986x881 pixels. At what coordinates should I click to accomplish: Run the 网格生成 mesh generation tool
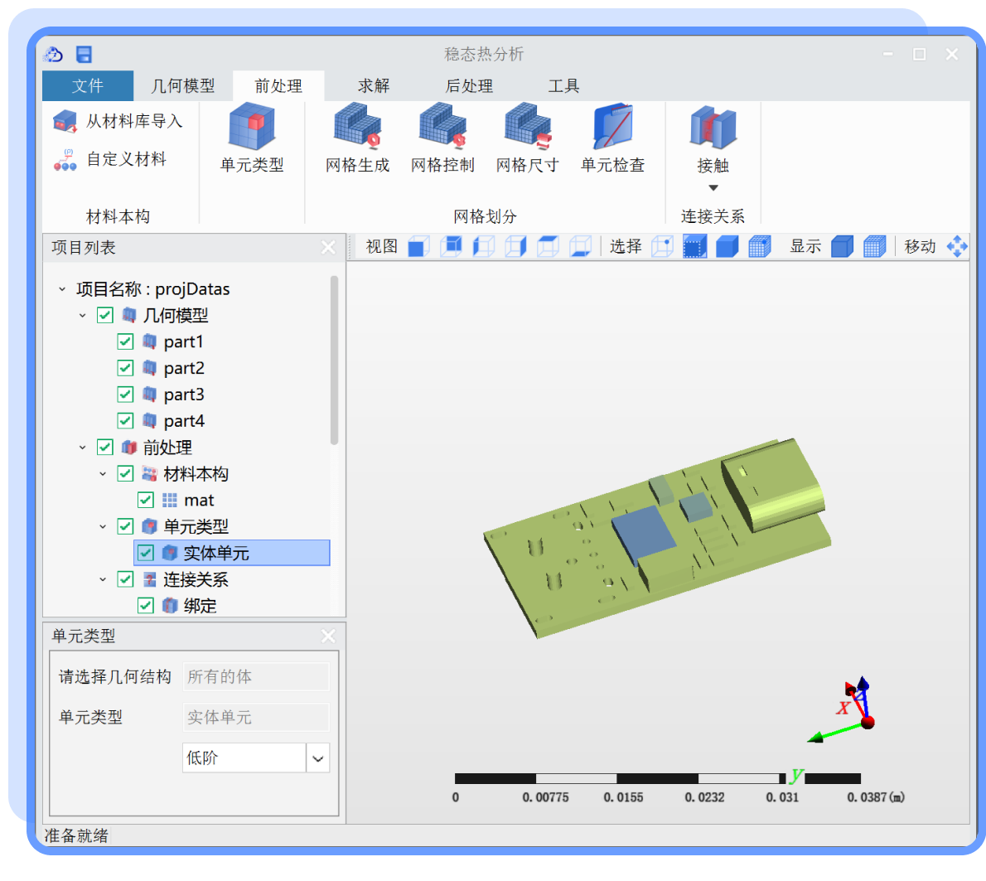(x=357, y=139)
